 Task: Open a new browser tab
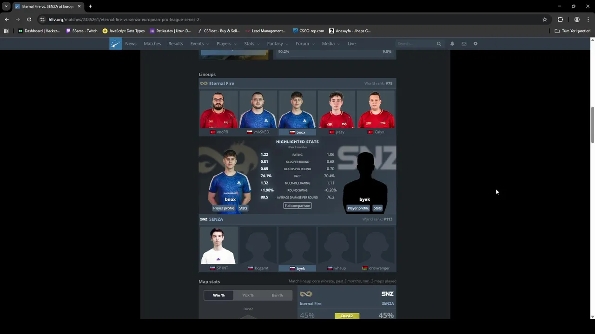coord(90,6)
